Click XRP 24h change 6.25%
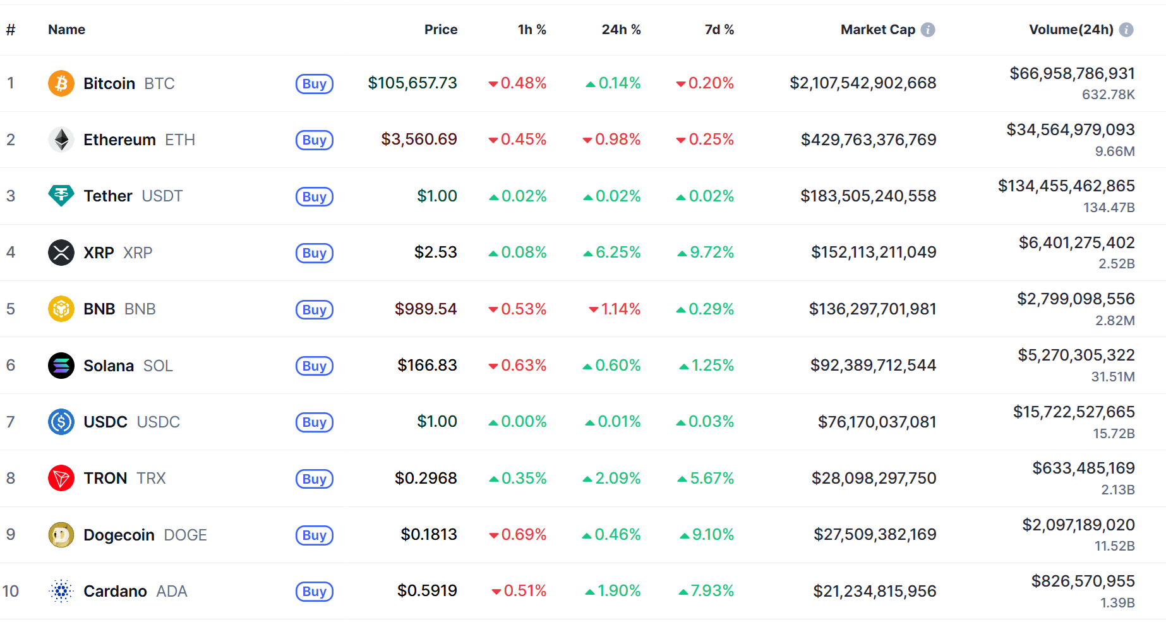 tap(611, 252)
